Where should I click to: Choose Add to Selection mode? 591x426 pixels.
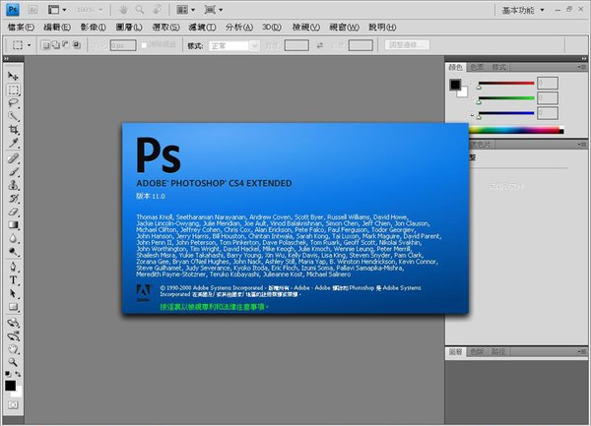[x=56, y=45]
